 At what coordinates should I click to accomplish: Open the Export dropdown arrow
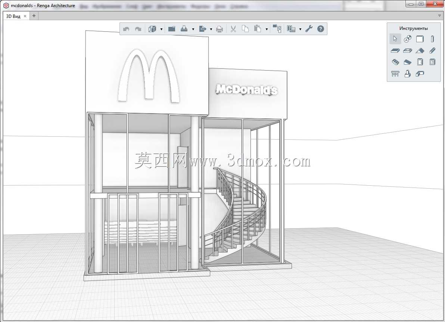click(x=211, y=29)
